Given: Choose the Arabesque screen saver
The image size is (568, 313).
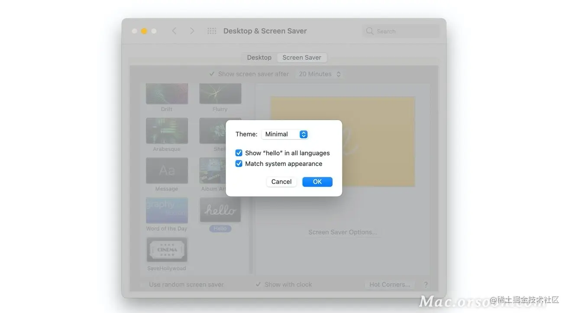Looking at the screenshot, I should pos(167,131).
